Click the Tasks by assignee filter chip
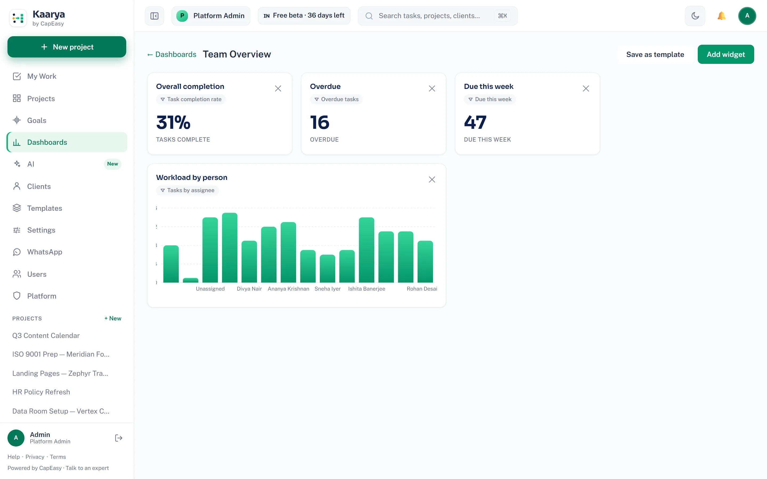 [x=187, y=190]
